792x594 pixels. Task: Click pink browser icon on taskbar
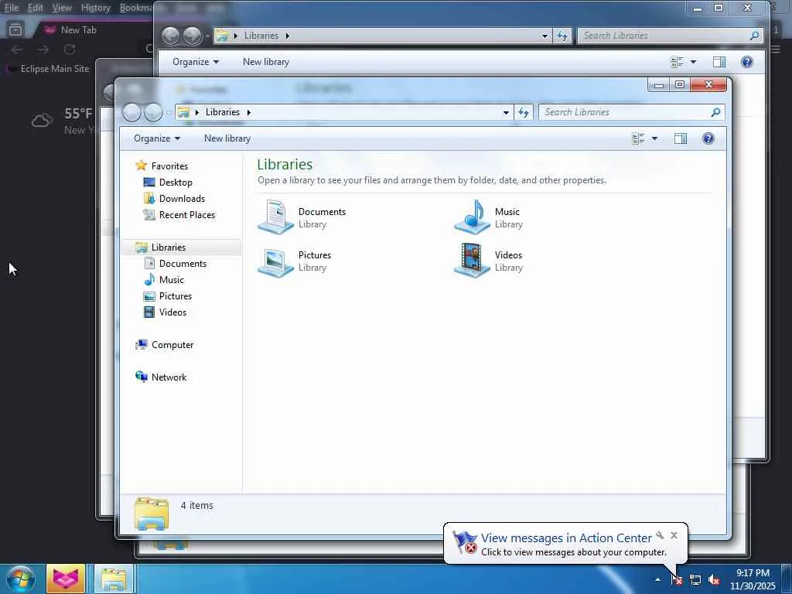tap(66, 579)
